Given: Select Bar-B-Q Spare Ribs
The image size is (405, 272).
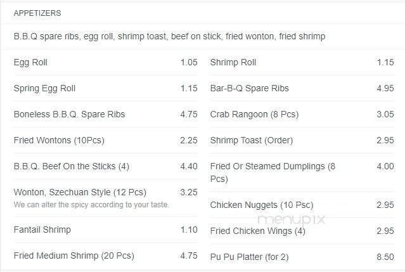Looking at the screenshot, I should click(249, 88).
